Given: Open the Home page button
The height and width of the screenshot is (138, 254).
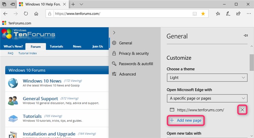Looking at the screenshot, I should (36, 14).
